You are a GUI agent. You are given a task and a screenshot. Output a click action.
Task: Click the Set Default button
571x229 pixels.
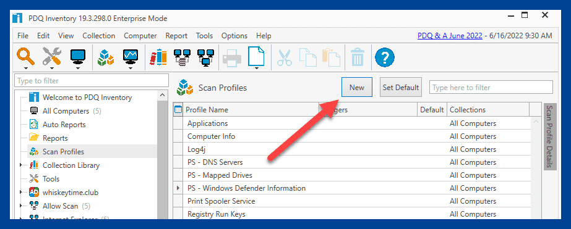click(x=401, y=87)
